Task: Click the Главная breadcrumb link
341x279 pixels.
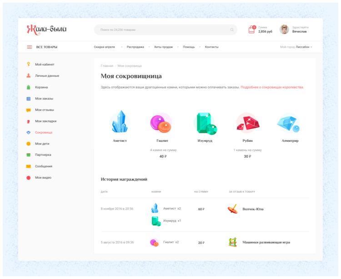Action: (107, 66)
